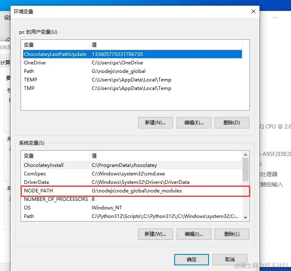Select the TEMP user variable row

133,80
